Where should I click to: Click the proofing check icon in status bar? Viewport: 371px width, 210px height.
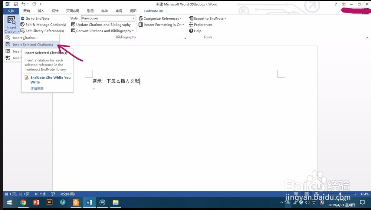pos(53,194)
